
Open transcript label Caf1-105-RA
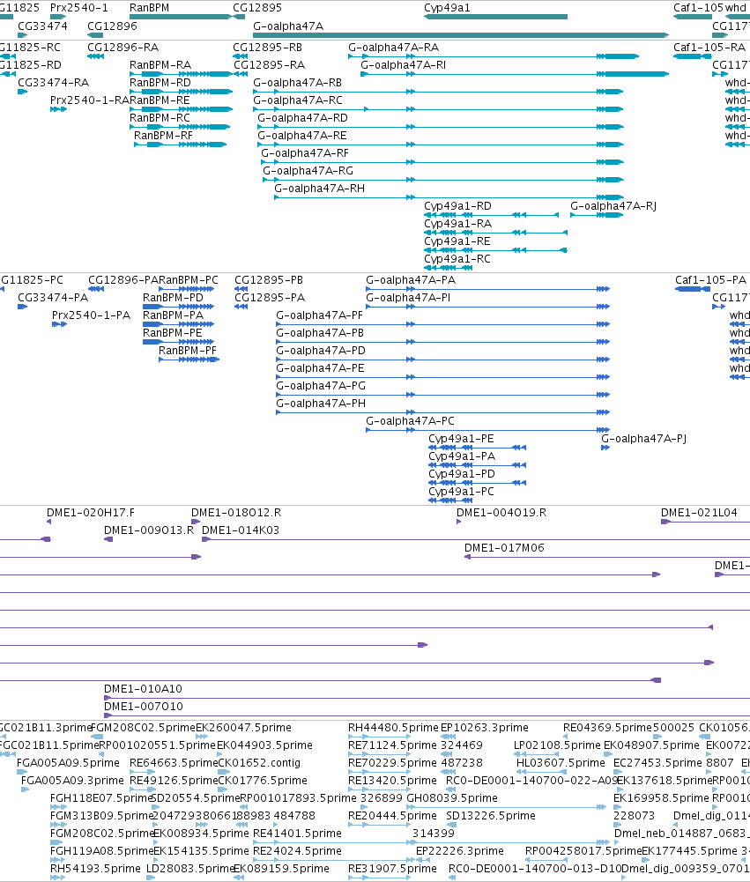point(709,48)
